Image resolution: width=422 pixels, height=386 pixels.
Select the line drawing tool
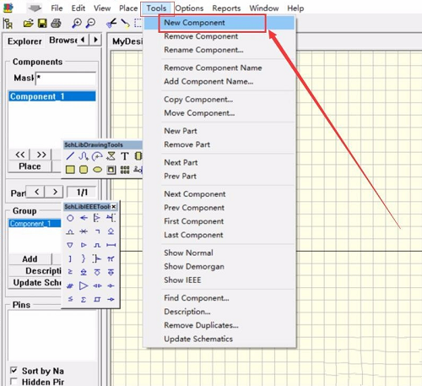(x=70, y=155)
